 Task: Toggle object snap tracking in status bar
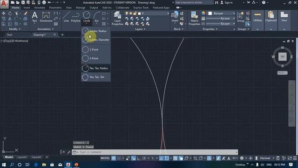pyautogui.click(x=161, y=158)
